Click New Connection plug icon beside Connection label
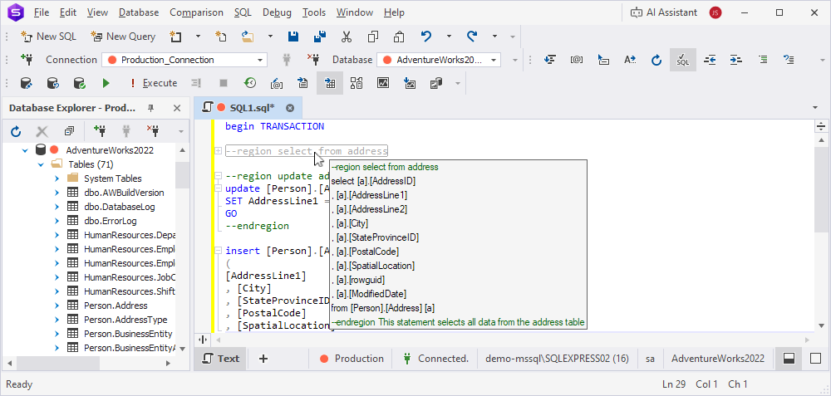The height and width of the screenshot is (396, 831). (27, 59)
